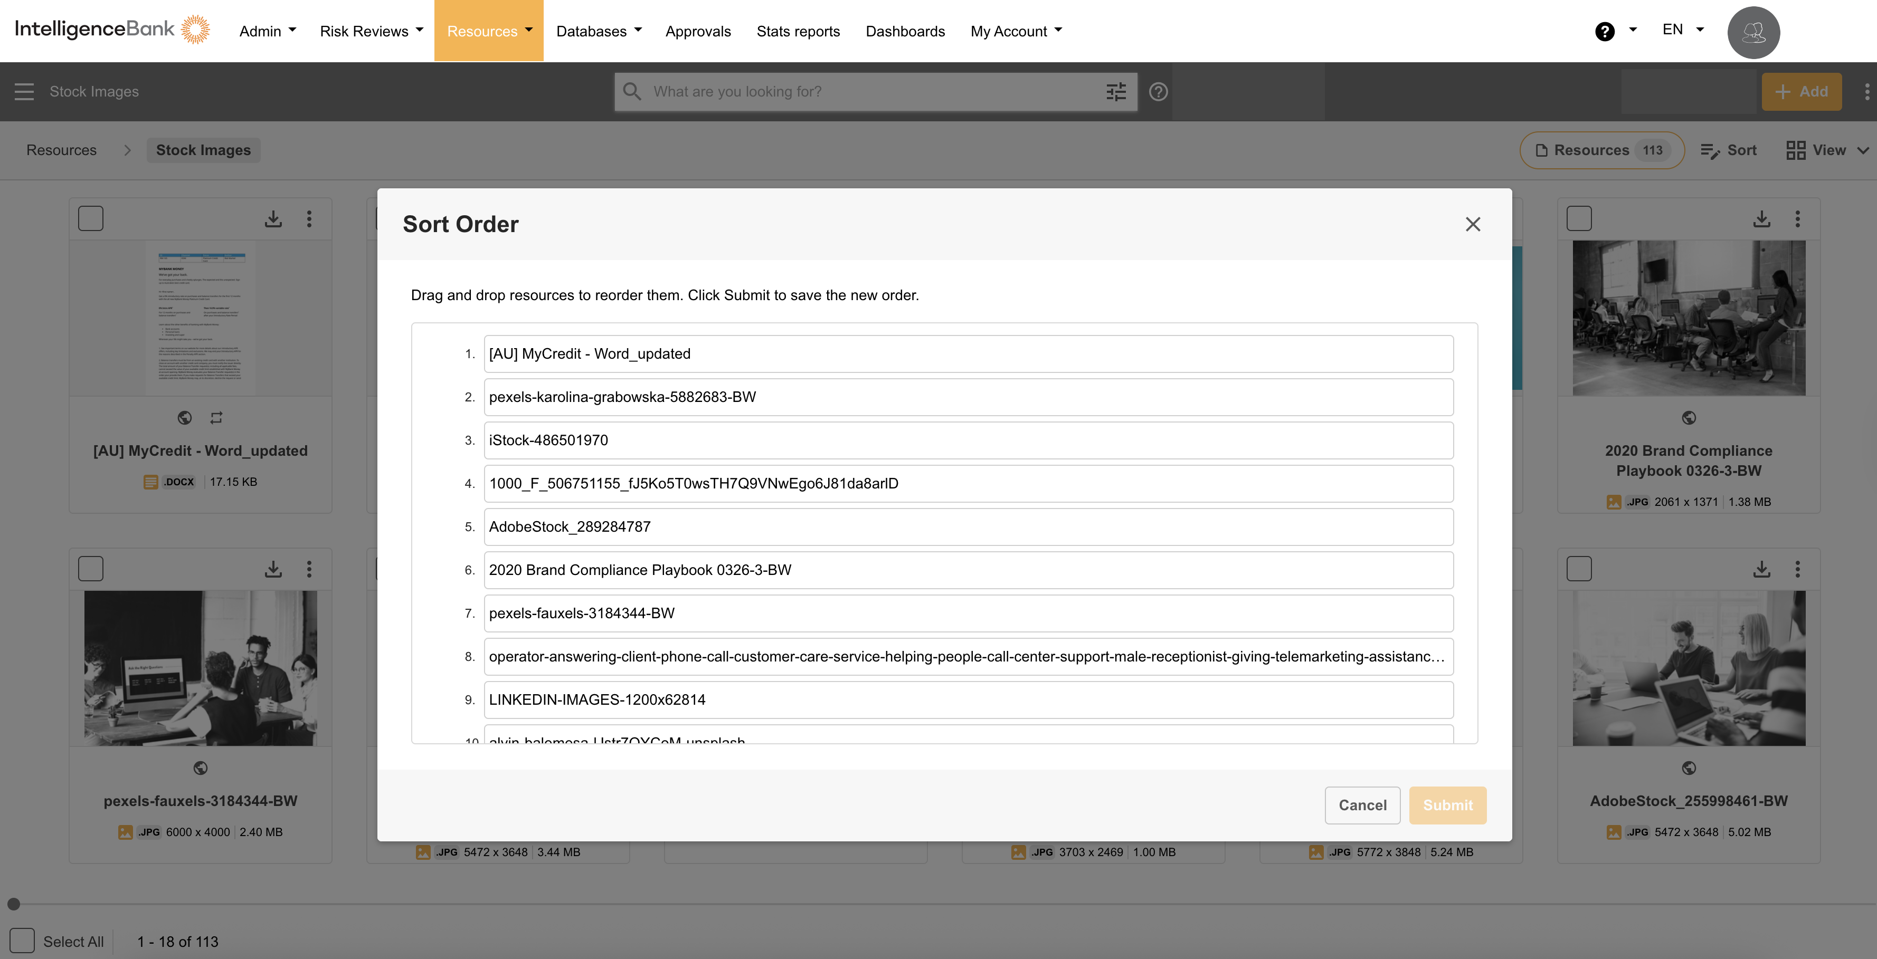Click the Cancel button
Image resolution: width=1877 pixels, height=959 pixels.
point(1362,804)
